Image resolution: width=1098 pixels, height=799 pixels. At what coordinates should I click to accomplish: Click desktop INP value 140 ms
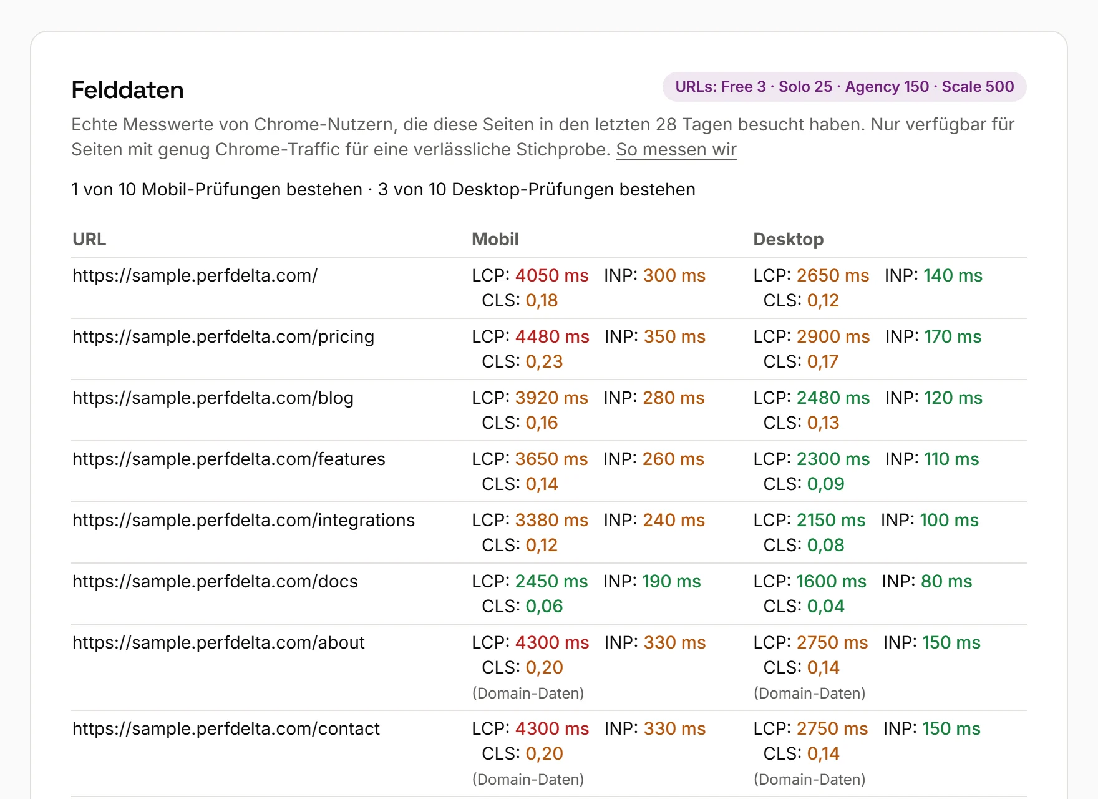coord(953,275)
